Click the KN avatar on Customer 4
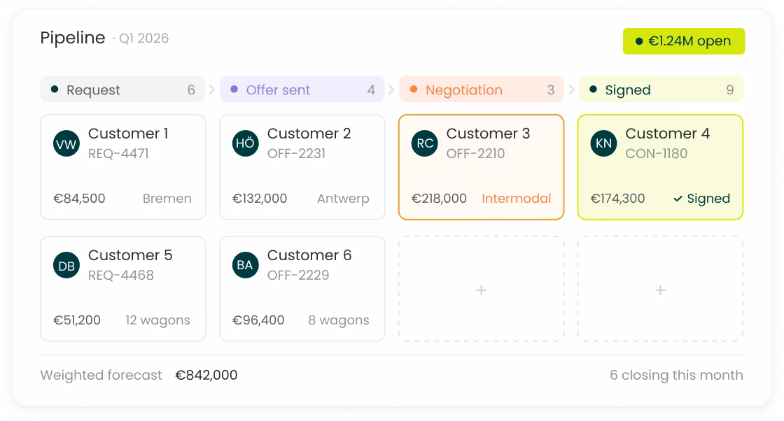This screenshot has width=784, height=421. [x=603, y=143]
